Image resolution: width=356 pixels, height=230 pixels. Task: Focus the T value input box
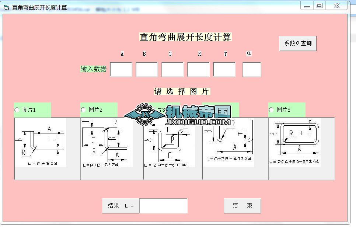click(x=224, y=69)
